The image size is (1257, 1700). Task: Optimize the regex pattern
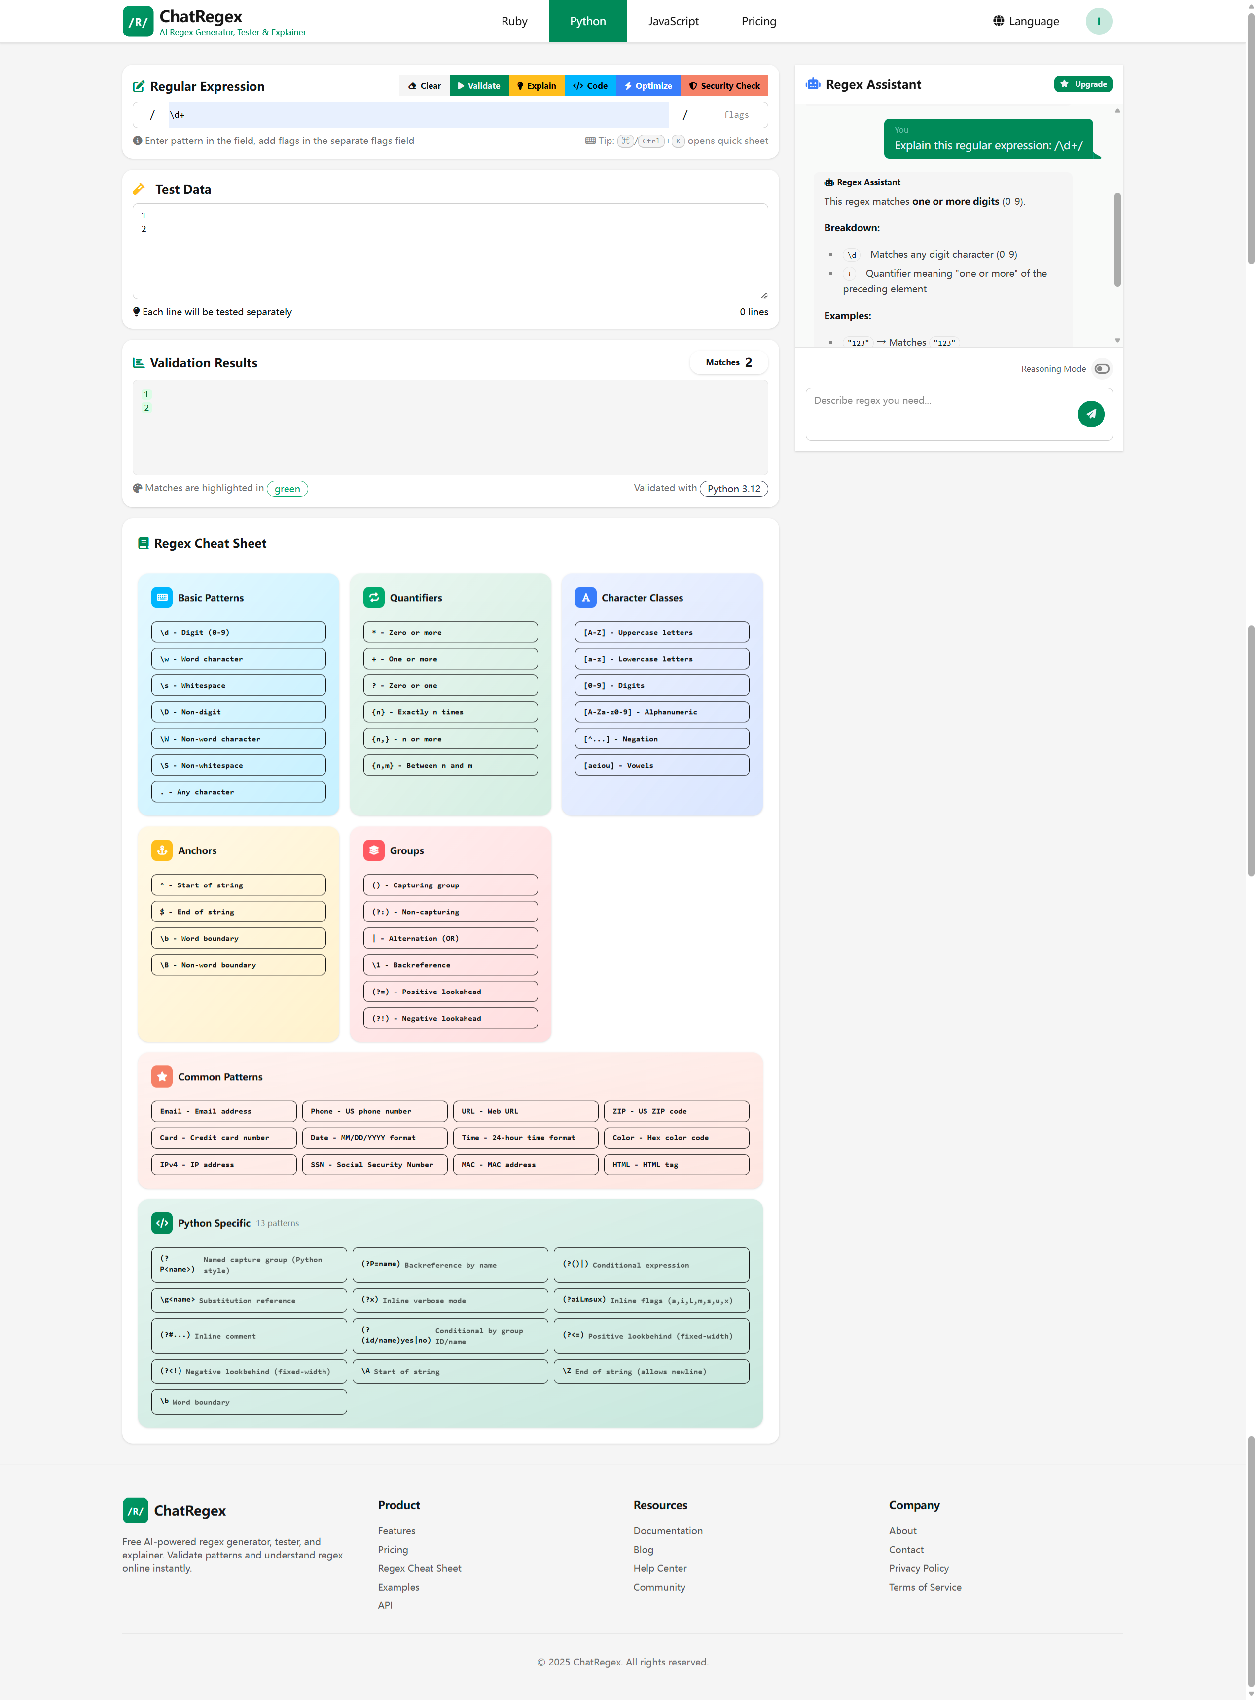pos(647,85)
